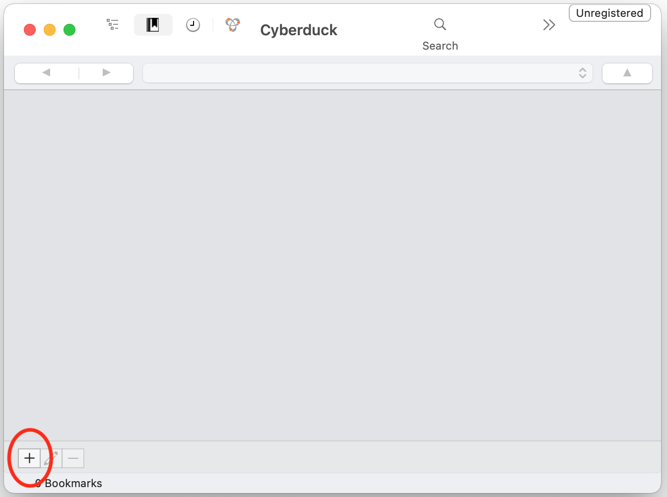This screenshot has height=497, width=667.
Task: Click the Cyberduck window title
Action: pos(299,30)
